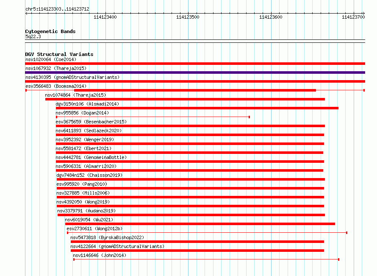Screen dimensions: 377x276
Task: Click the DGV Structural Variants track title
Action: 59,54
